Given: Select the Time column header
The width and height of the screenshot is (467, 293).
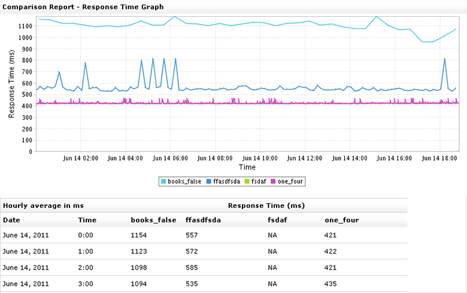Looking at the screenshot, I should click(x=87, y=220).
